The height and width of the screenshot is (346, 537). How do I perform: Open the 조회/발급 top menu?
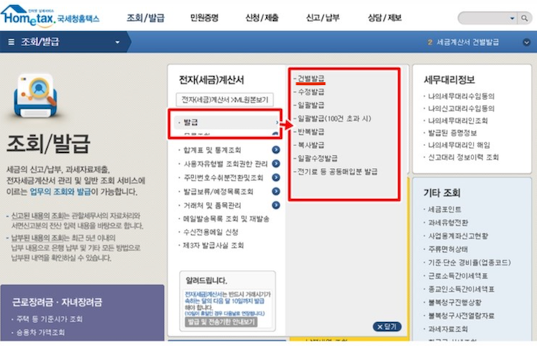[x=145, y=18]
